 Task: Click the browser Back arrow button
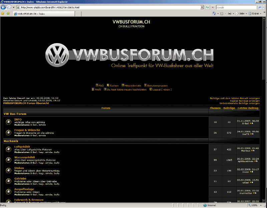point(3,7)
